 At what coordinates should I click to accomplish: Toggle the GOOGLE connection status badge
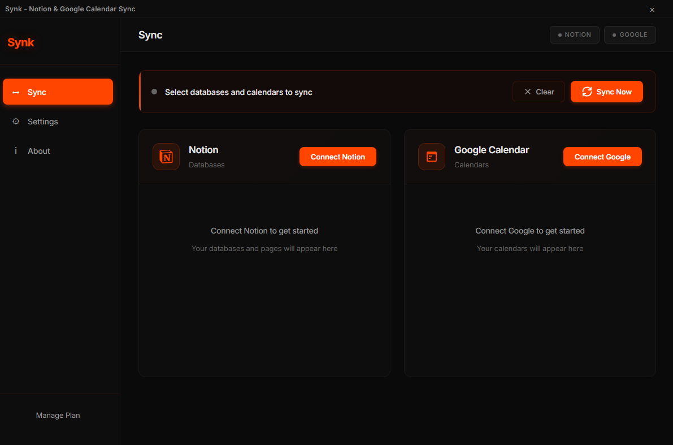(629, 34)
